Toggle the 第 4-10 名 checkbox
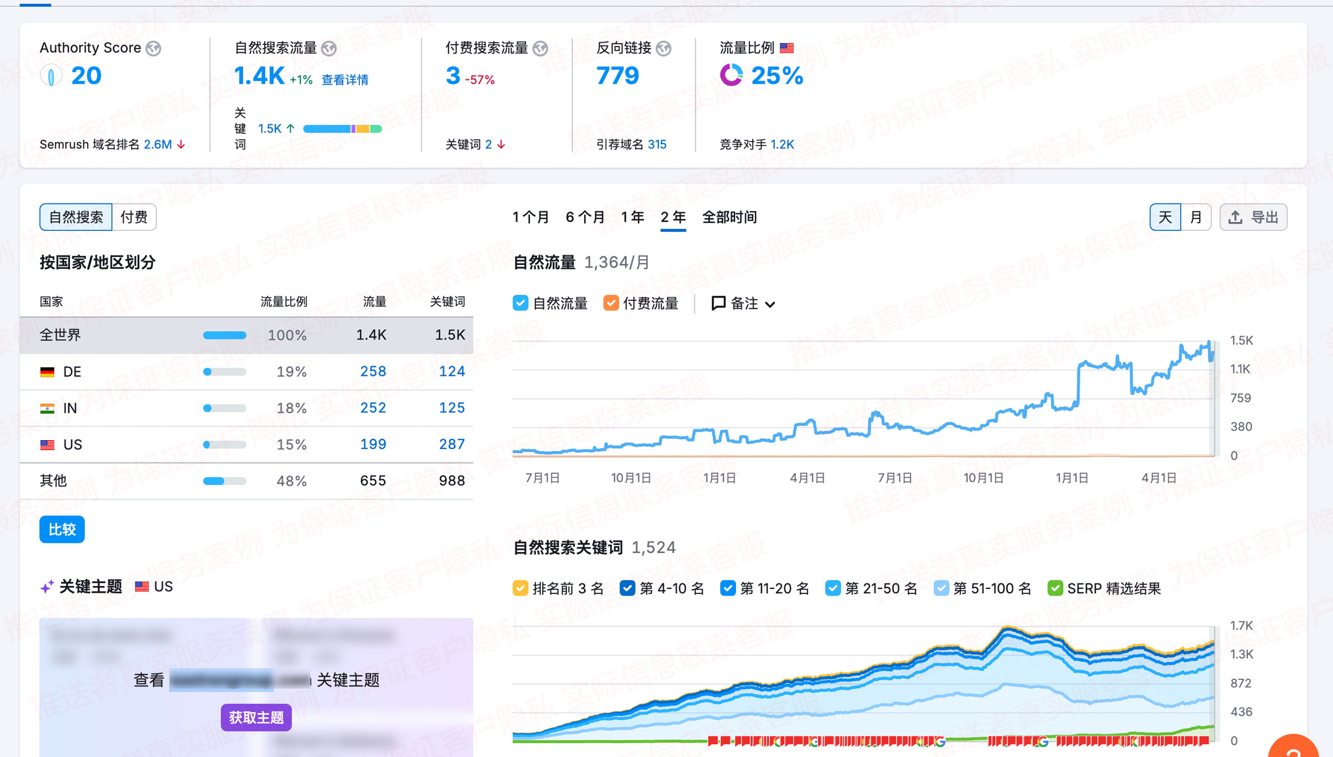Screen dimensions: 1333x757 (628, 588)
